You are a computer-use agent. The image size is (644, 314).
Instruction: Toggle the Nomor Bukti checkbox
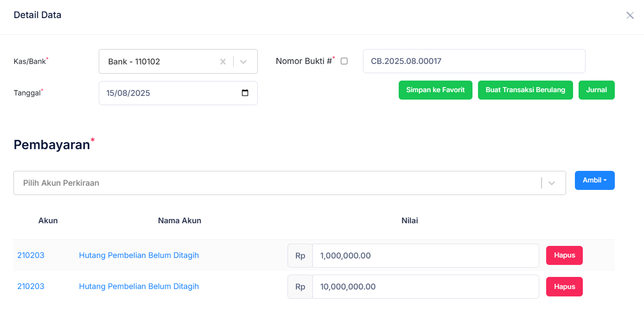click(344, 61)
